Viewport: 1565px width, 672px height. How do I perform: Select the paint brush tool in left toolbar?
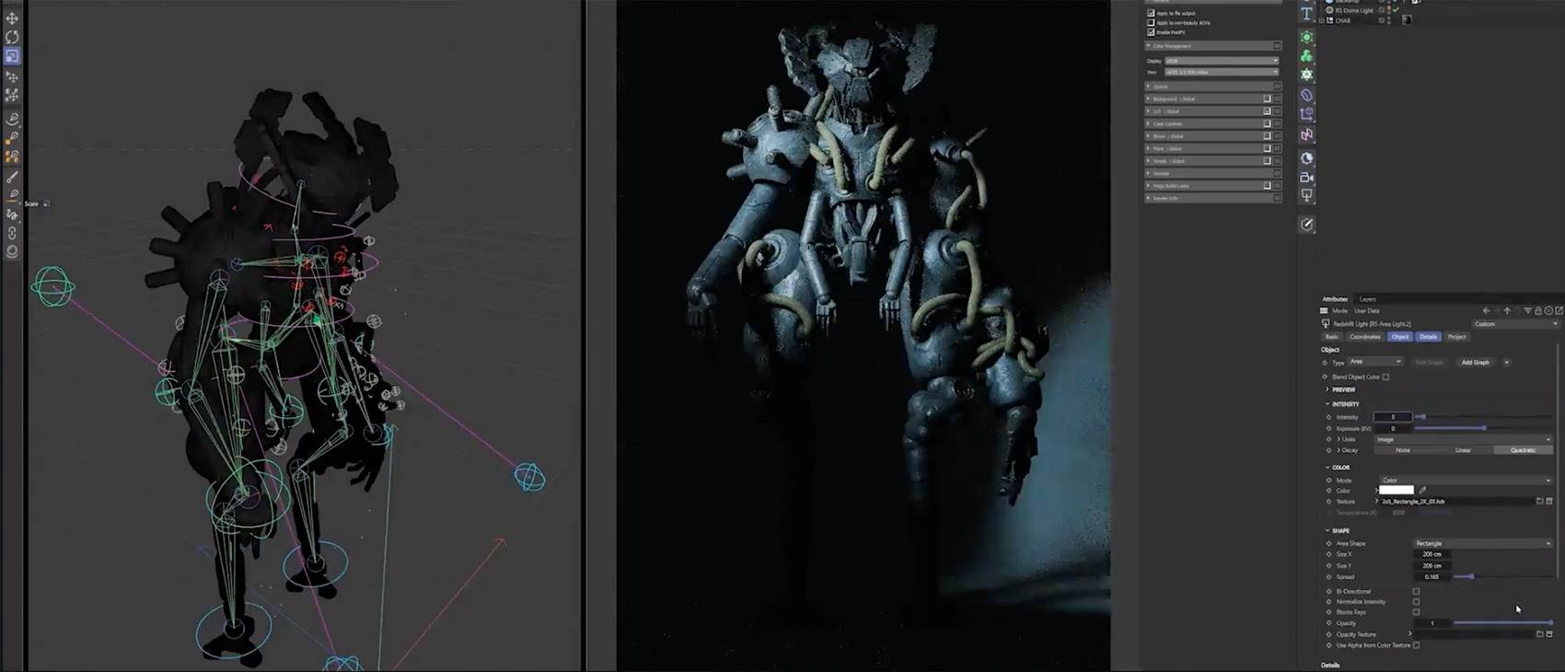pyautogui.click(x=12, y=176)
